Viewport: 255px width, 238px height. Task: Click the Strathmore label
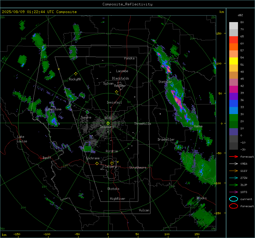(138, 168)
